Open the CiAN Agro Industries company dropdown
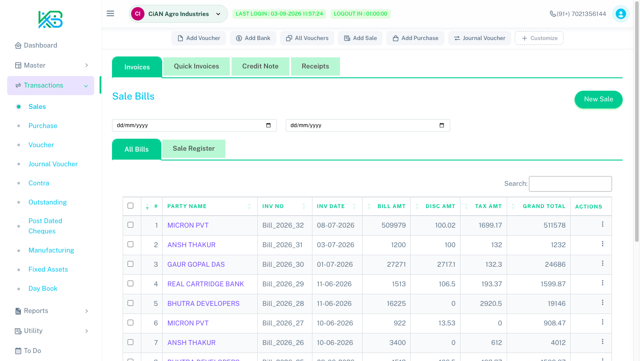The width and height of the screenshot is (640, 361). pyautogui.click(x=178, y=14)
